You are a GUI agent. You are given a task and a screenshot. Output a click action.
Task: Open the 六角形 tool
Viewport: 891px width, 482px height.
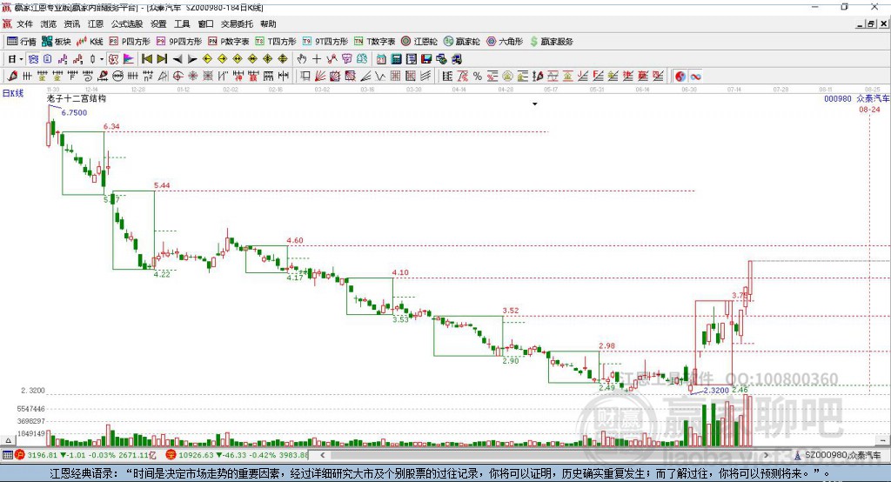point(505,42)
